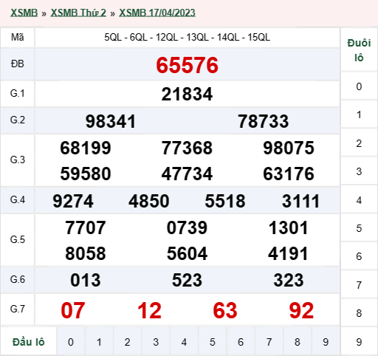Select digit 3 in Đầu lô row
The width and height of the screenshot is (378, 356).
click(156, 342)
